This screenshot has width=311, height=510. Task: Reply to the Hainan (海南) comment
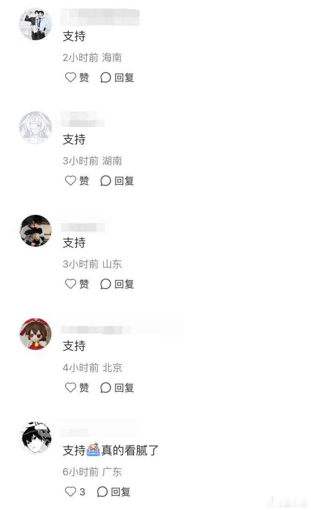(117, 77)
